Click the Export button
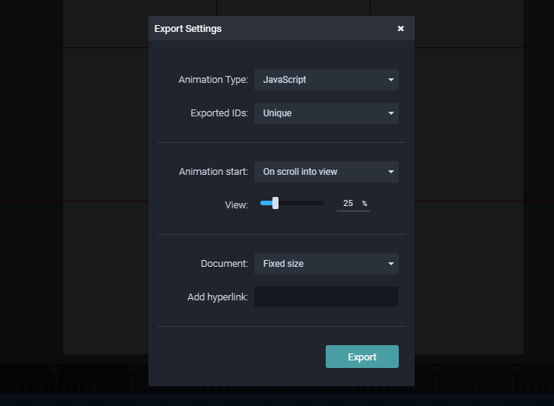Viewport: 554px width, 406px height. click(x=361, y=357)
